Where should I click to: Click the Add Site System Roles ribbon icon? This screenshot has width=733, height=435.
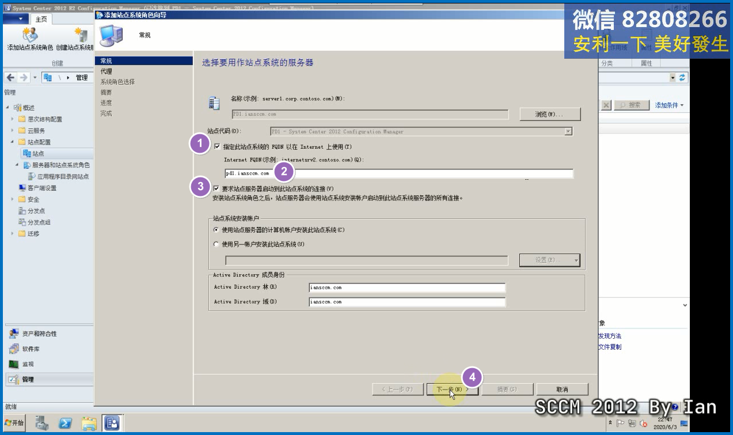click(x=30, y=35)
